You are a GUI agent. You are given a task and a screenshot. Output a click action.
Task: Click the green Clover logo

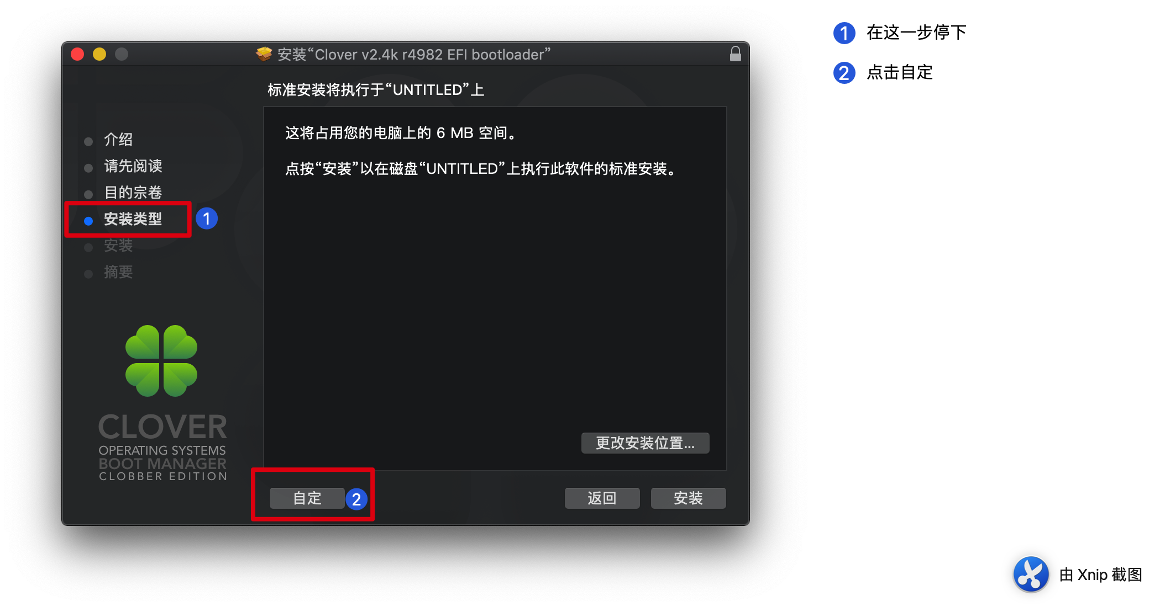tap(161, 361)
